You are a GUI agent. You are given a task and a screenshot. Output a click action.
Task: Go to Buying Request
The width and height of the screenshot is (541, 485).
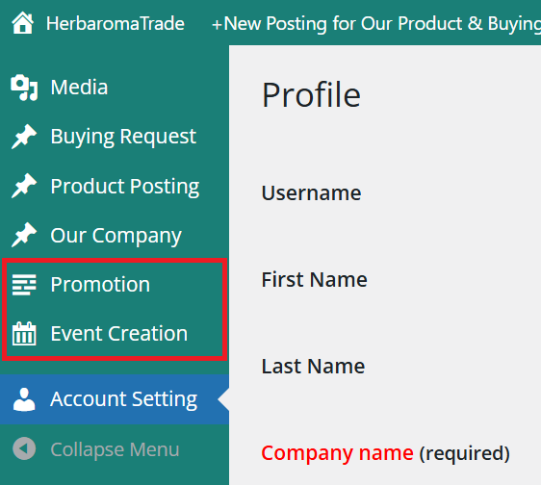point(123,137)
